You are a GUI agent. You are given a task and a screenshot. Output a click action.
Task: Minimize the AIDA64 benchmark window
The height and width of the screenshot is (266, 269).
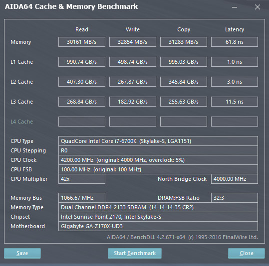235,7
